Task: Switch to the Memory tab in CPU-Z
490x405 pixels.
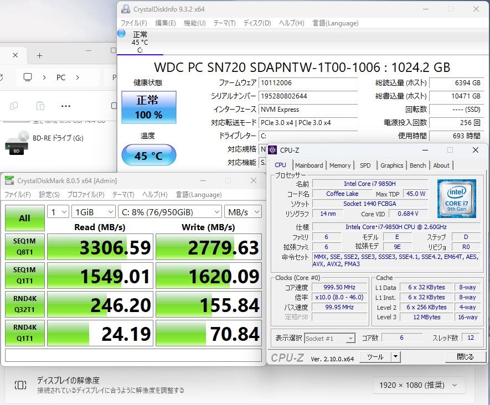Action: click(340, 165)
